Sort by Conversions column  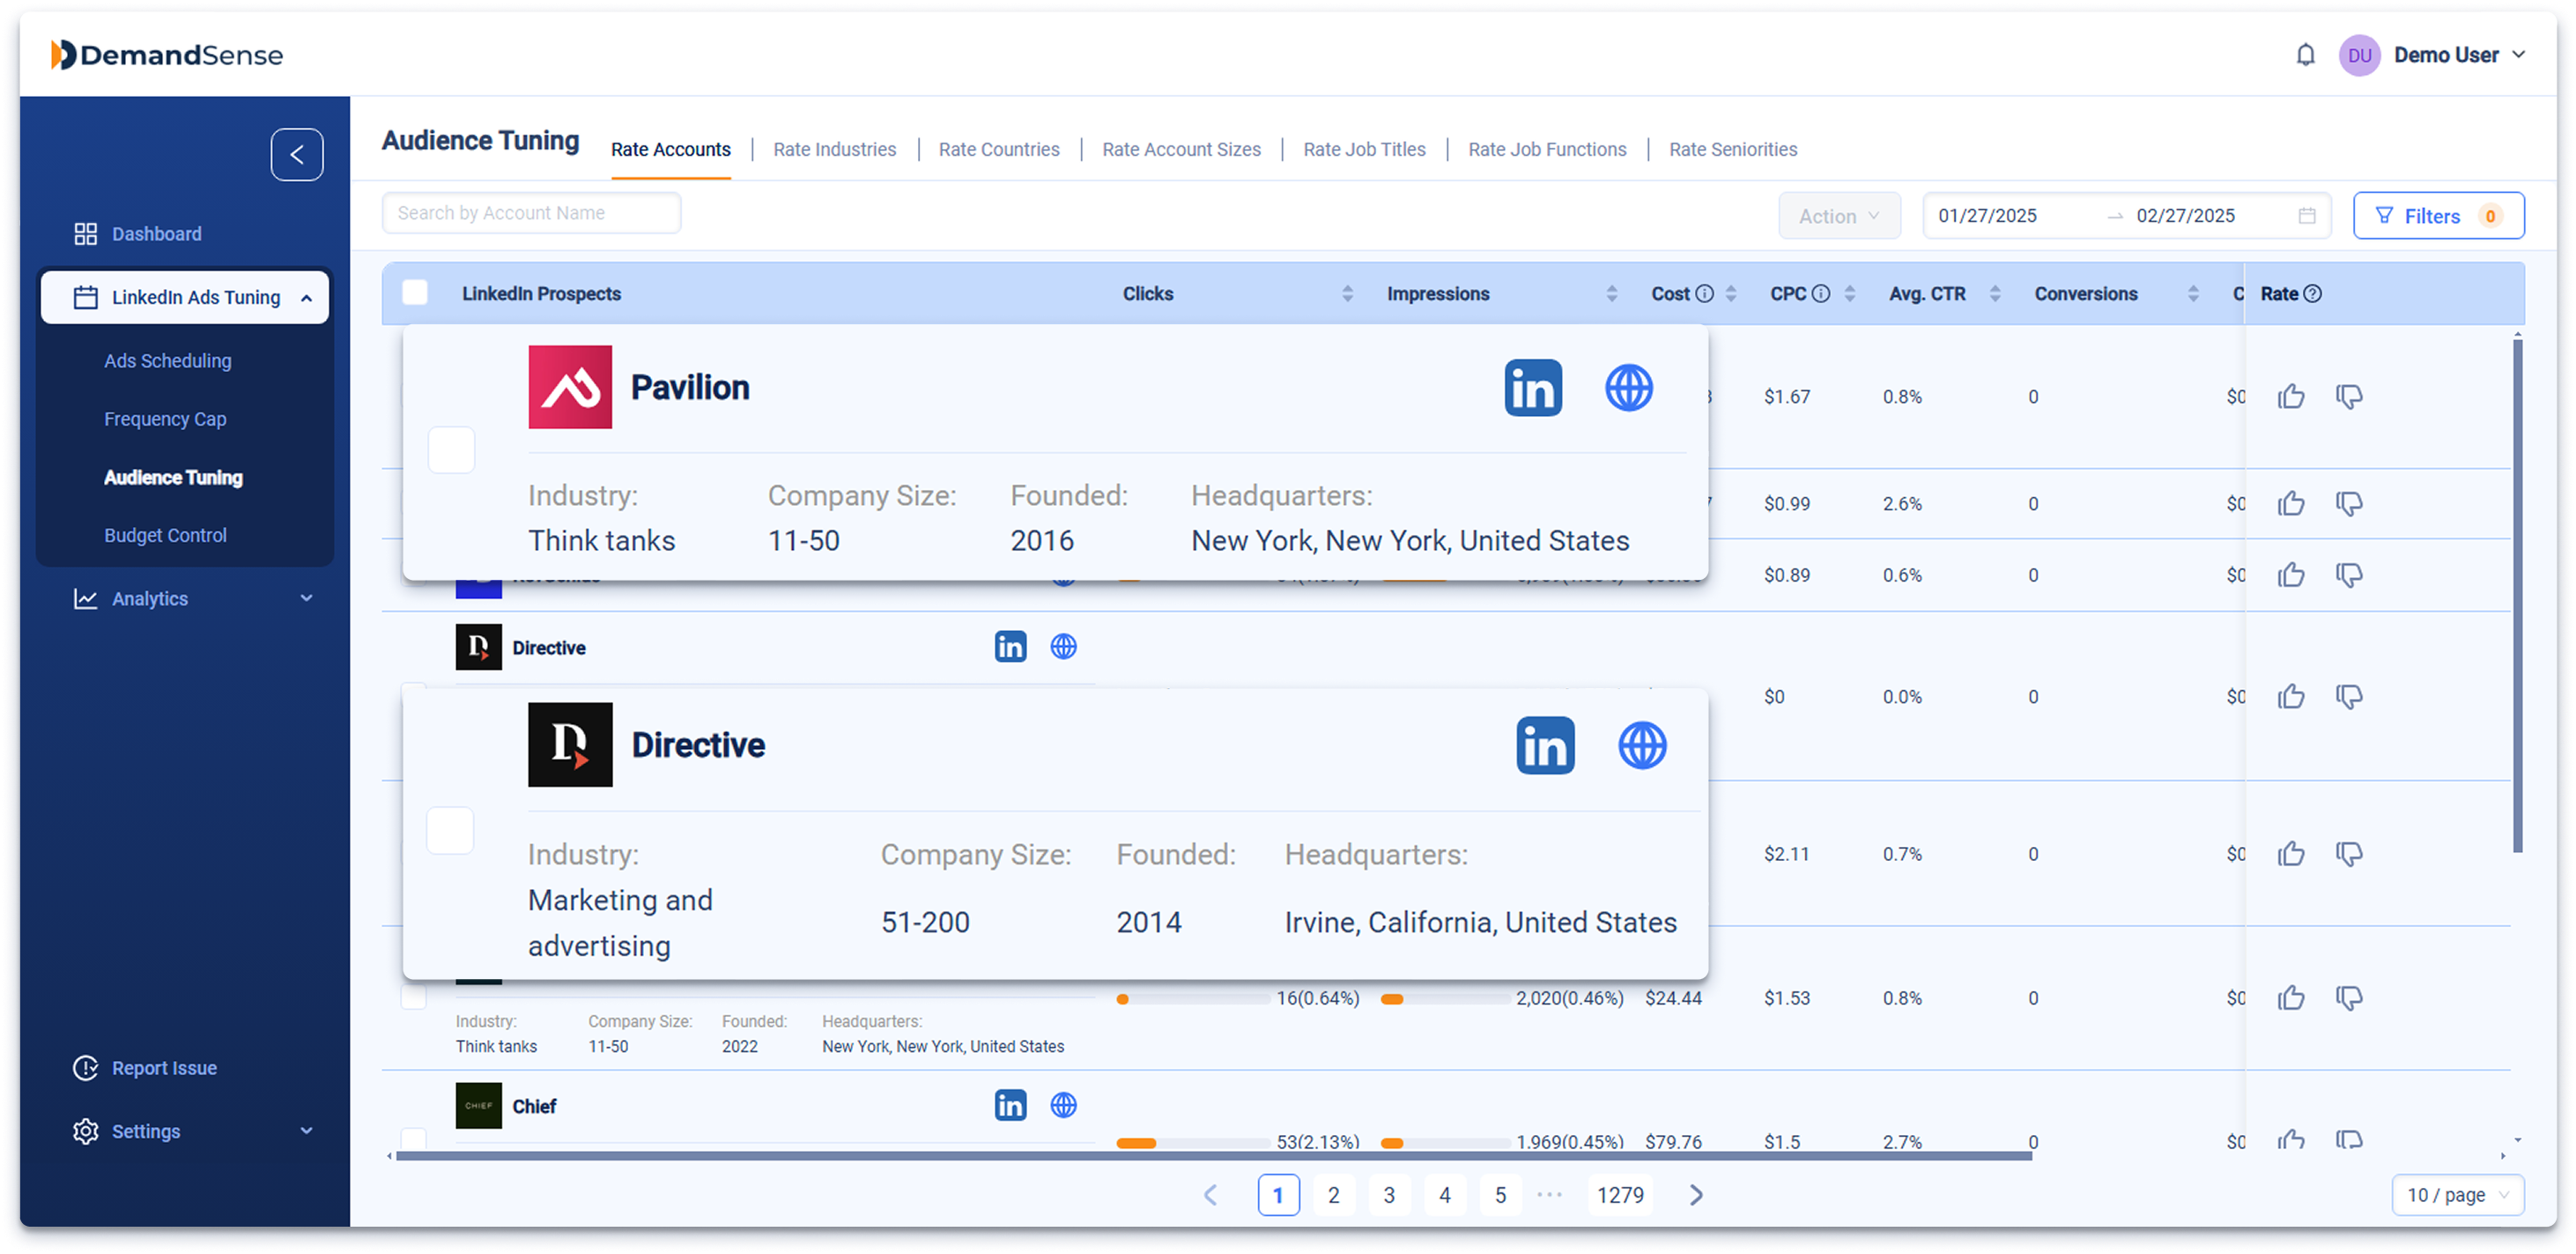click(x=2192, y=294)
